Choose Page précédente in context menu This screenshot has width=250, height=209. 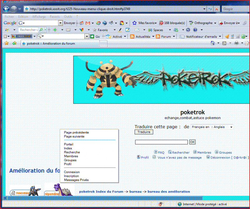point(76,133)
